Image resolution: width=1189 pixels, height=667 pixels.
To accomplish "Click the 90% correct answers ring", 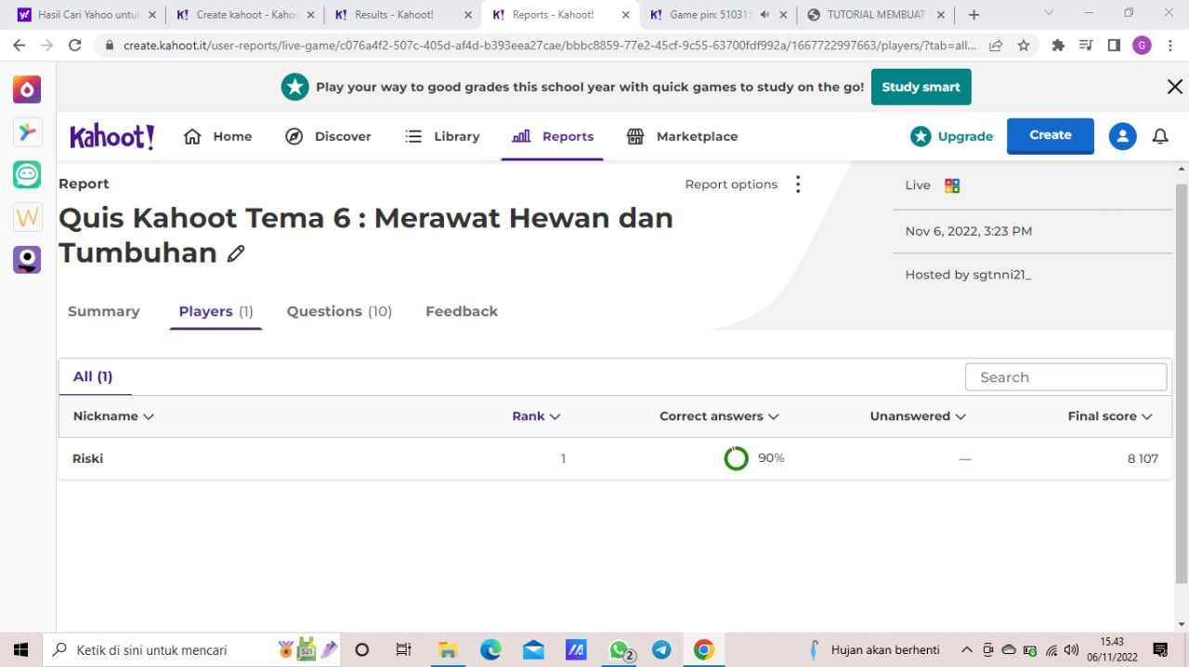I will 736,458.
